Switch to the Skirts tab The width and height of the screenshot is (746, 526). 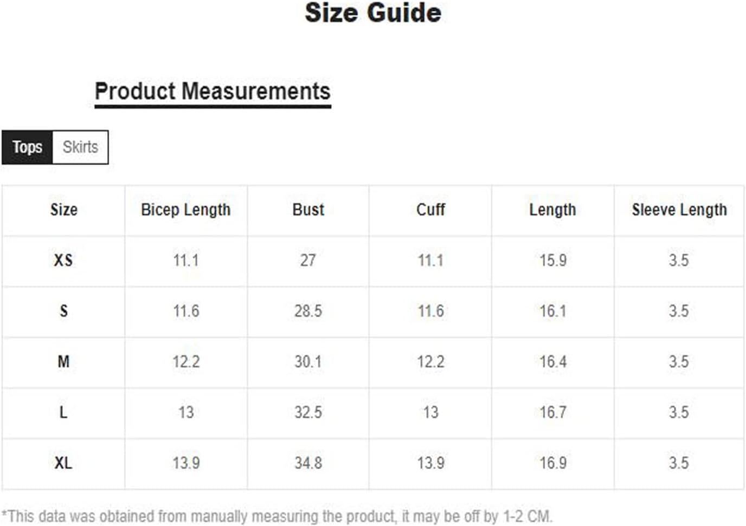[x=80, y=147]
